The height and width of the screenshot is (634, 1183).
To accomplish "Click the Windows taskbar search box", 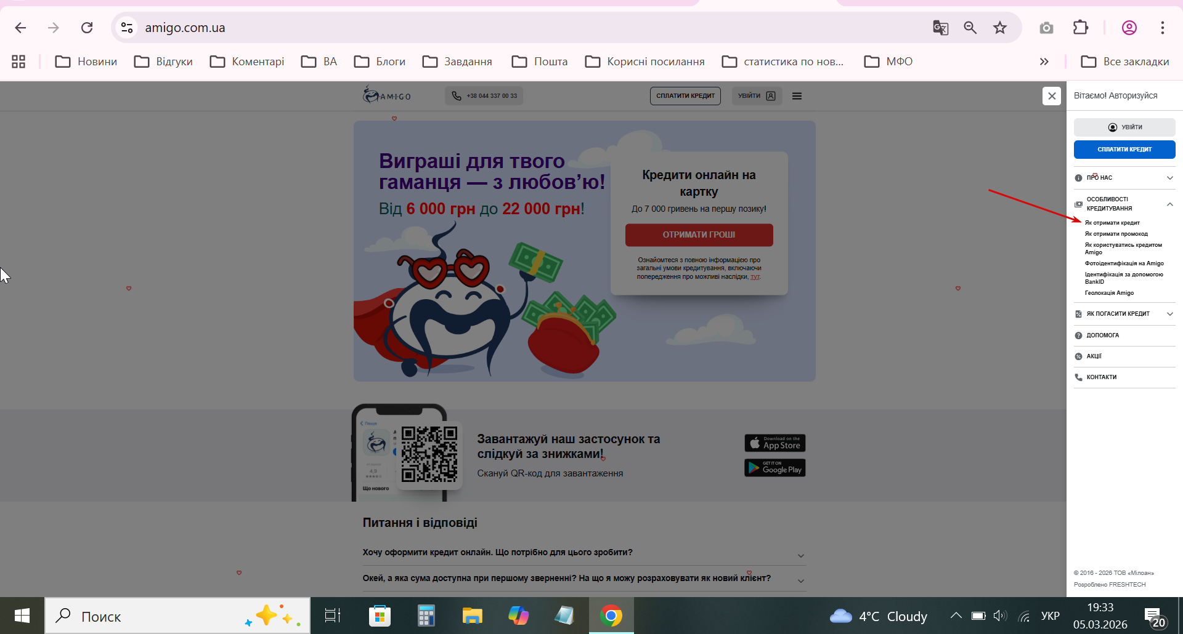I will pyautogui.click(x=177, y=616).
